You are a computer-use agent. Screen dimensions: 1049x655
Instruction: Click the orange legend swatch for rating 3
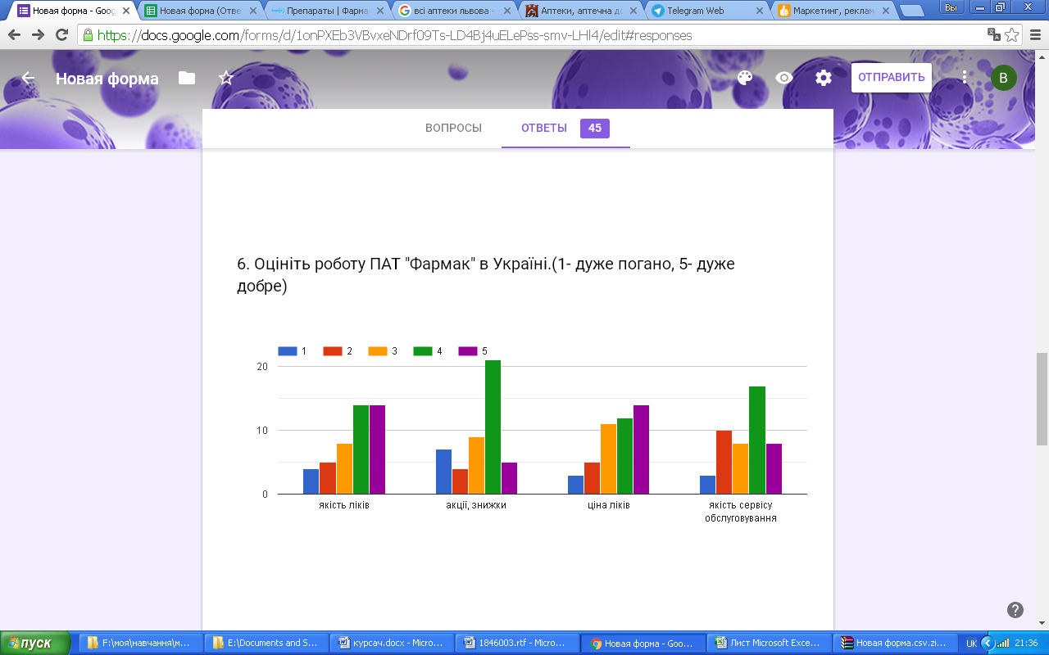click(377, 351)
